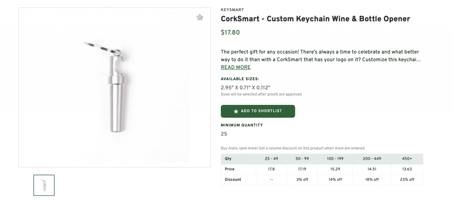Select the small corkscrew thumbnail below image

point(44,185)
